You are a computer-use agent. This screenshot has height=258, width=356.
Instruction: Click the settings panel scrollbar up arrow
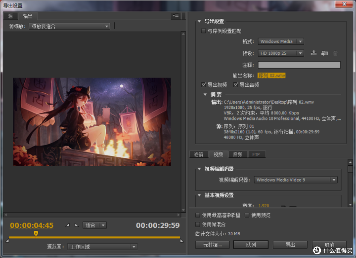(x=350, y=162)
